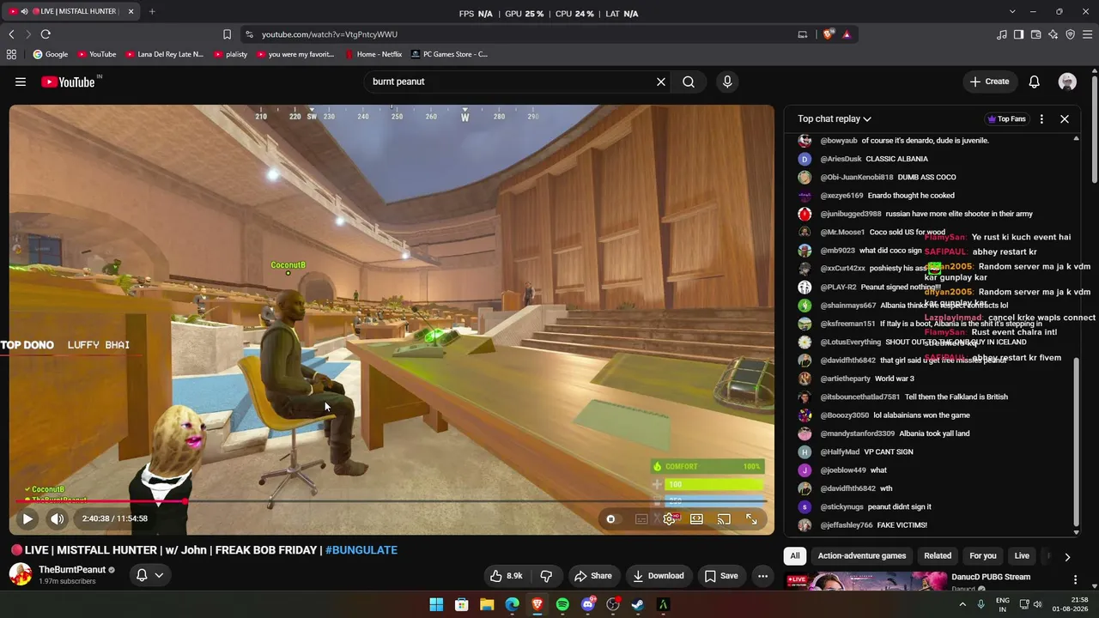Open a new browser tab

(152, 11)
